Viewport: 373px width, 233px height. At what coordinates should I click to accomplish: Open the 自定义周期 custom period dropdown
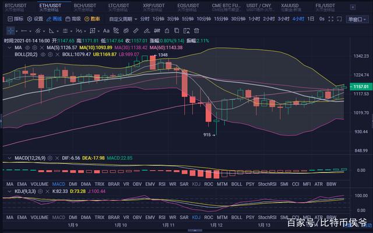pyautogui.click(x=123, y=19)
